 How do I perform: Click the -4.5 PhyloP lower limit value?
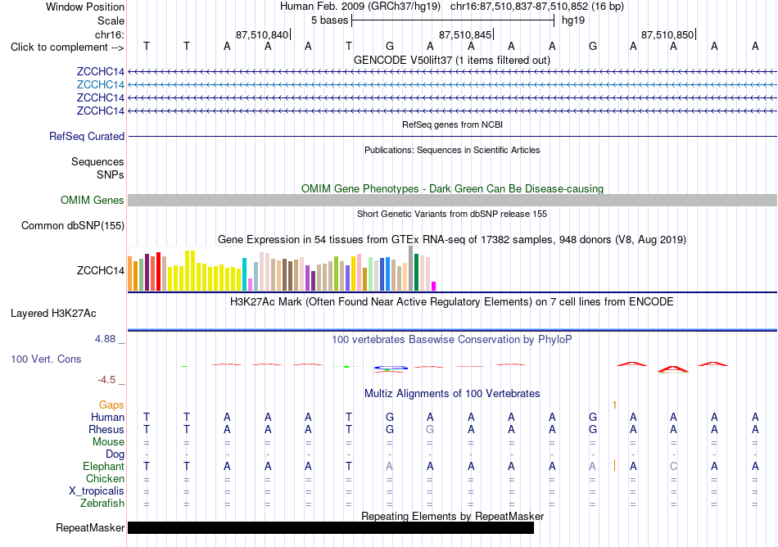coord(106,380)
